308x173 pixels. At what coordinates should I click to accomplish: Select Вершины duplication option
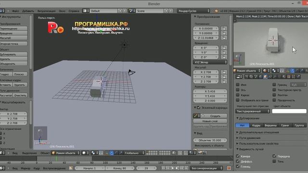[270, 125]
